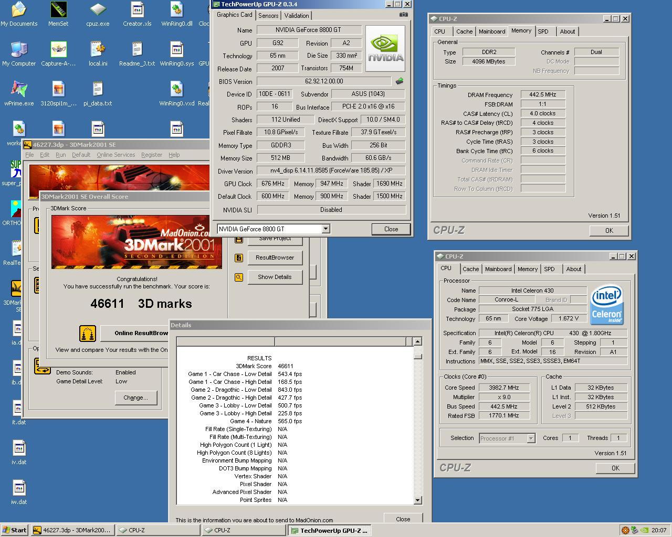Open Cache tab in CPU-Z CPU window
The width and height of the screenshot is (672, 537).
[x=470, y=269]
